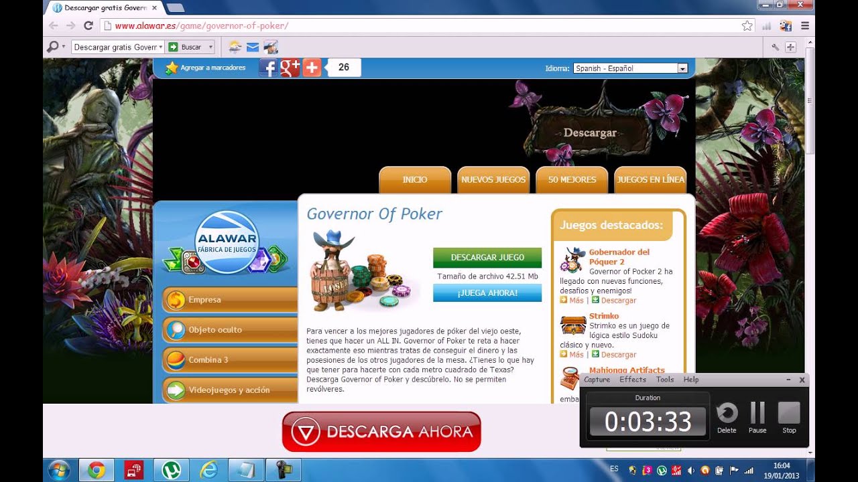The width and height of the screenshot is (858, 482).
Task: Expand the Buscar button dropdown arrow
Action: coord(210,47)
